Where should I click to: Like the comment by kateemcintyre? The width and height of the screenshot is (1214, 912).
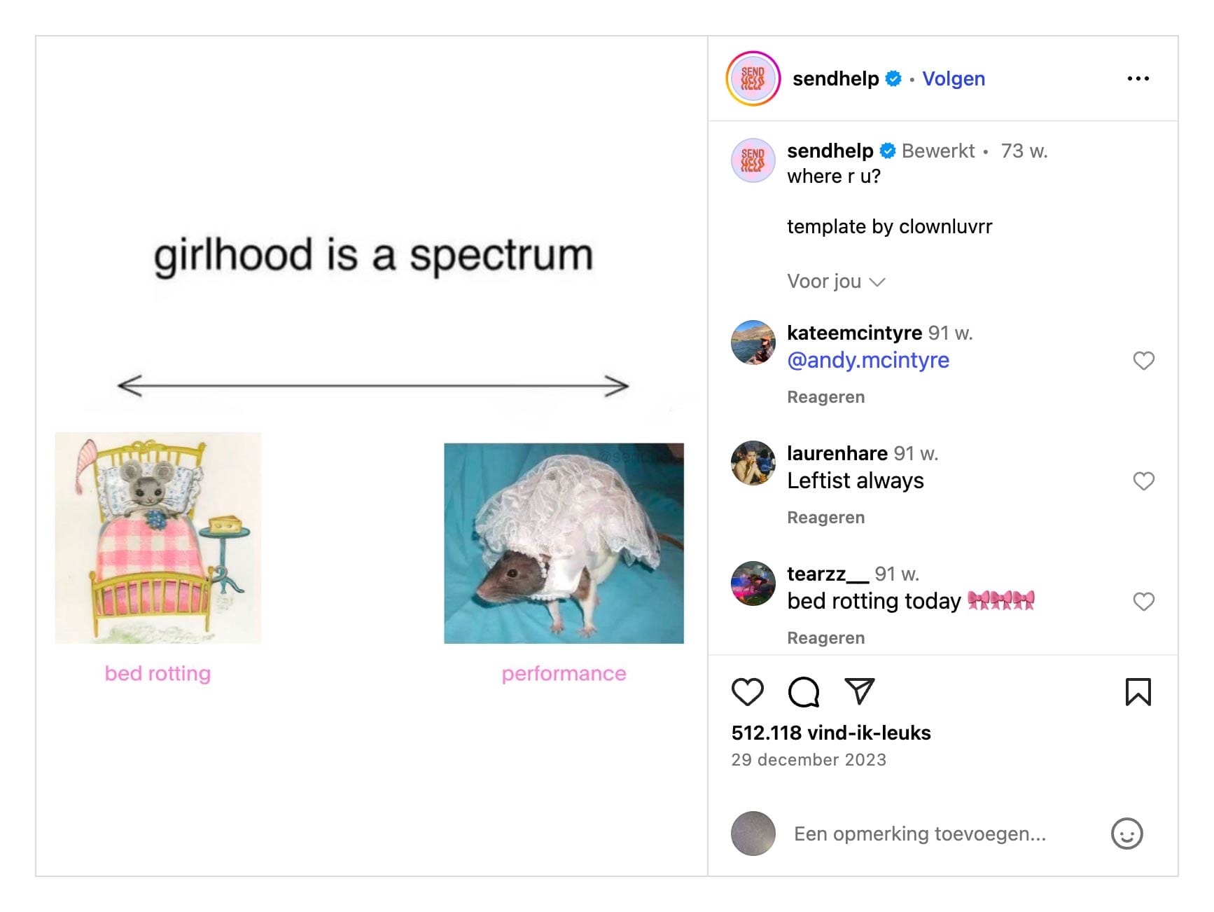(1143, 361)
